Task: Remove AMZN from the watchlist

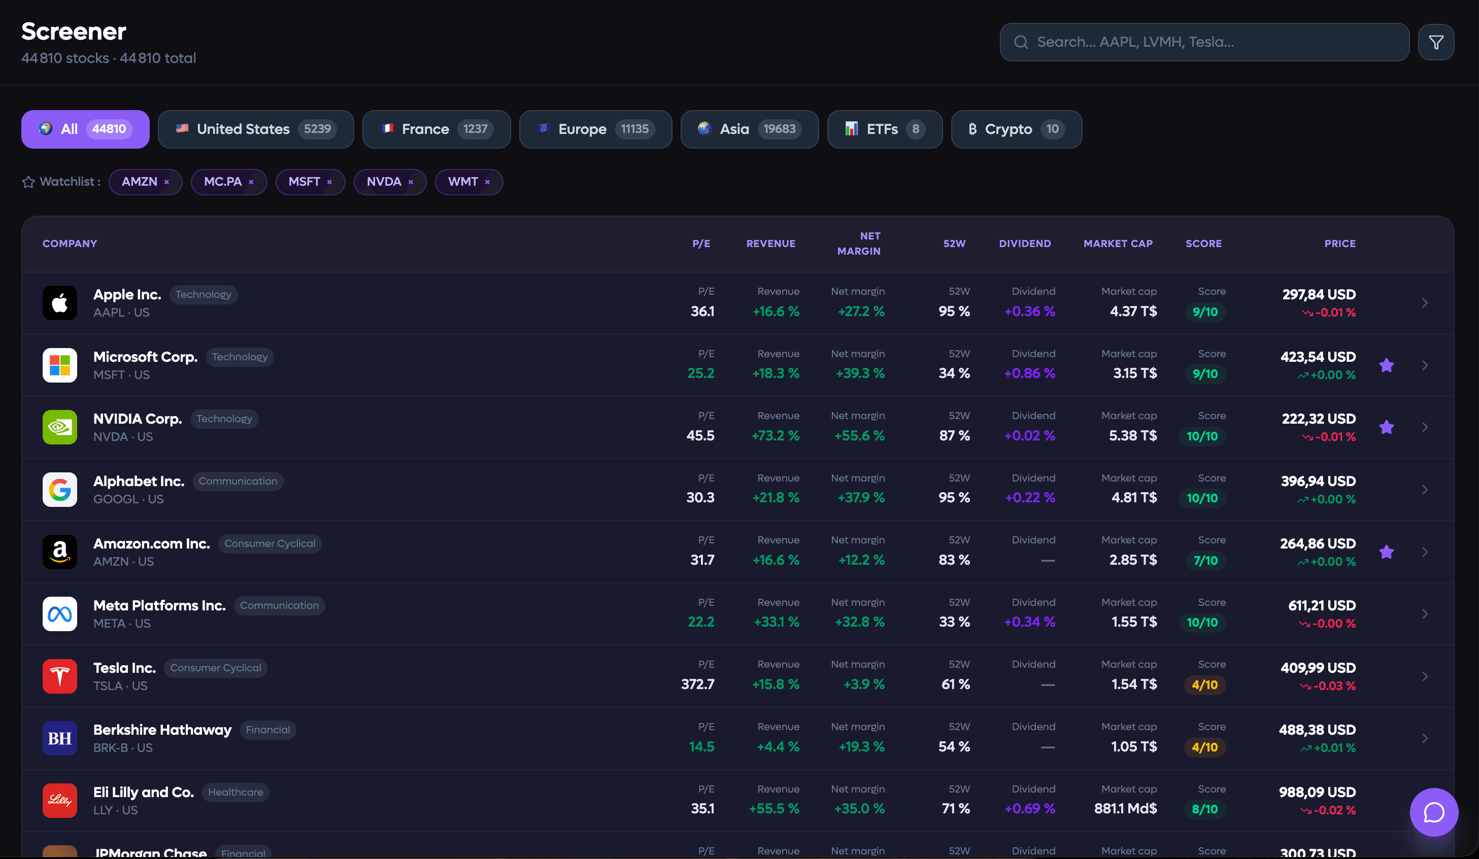Action: click(x=166, y=182)
